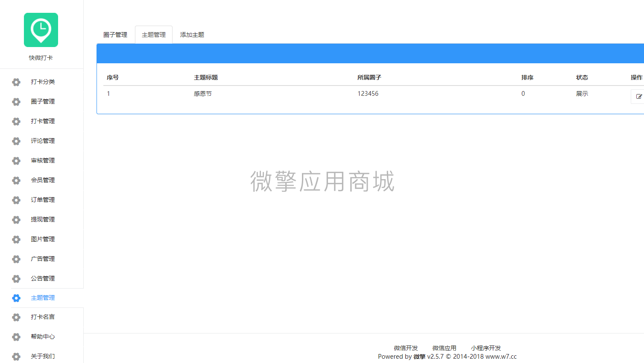Select the 感恩节 table row

[x=299, y=93]
